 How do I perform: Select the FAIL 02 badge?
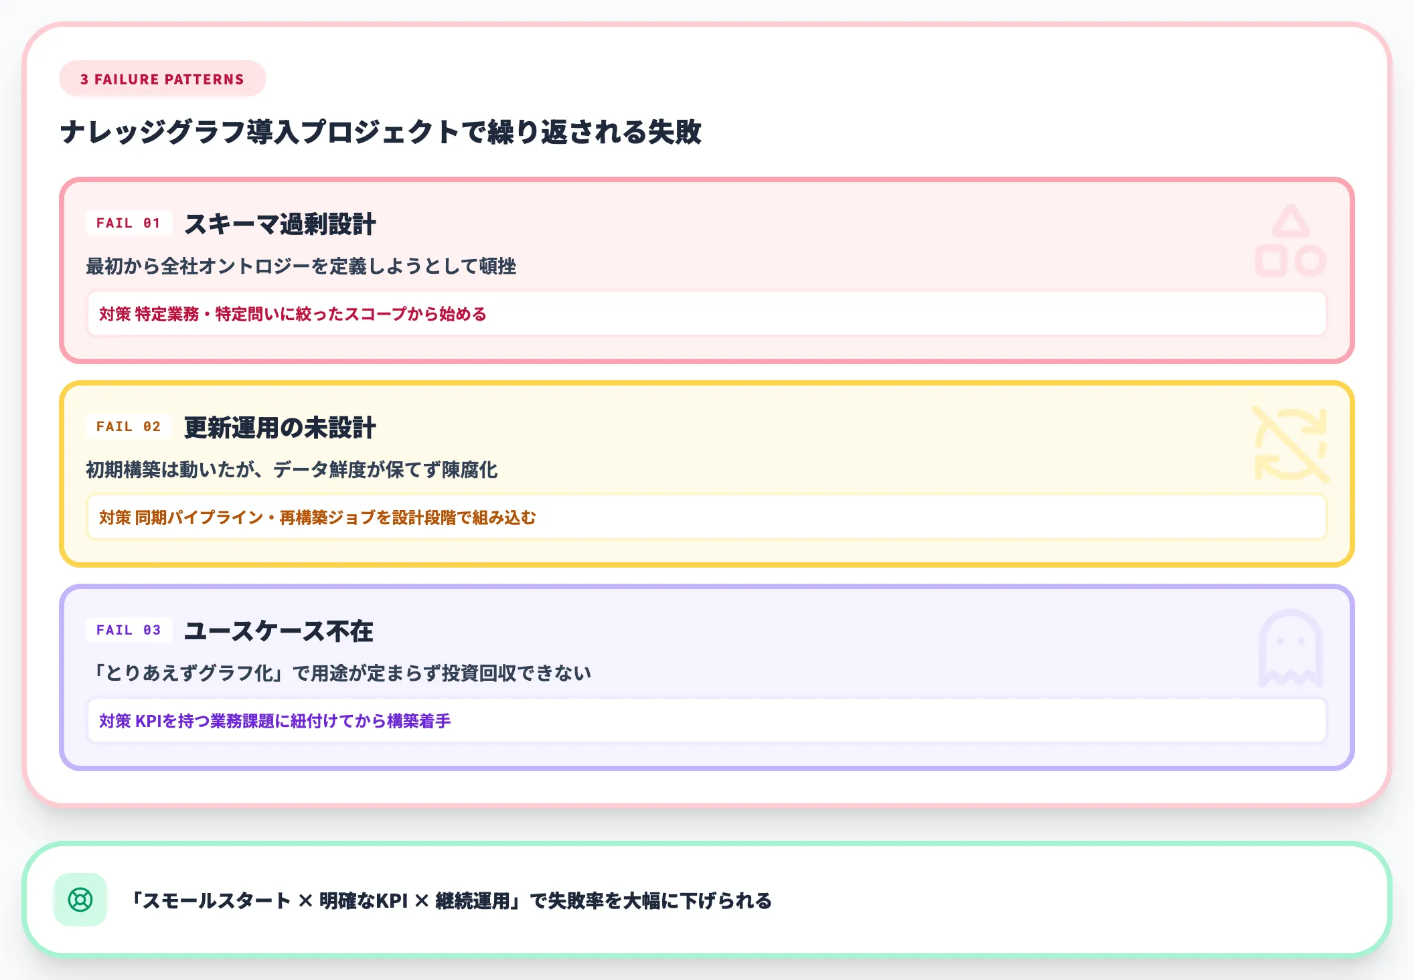(127, 426)
